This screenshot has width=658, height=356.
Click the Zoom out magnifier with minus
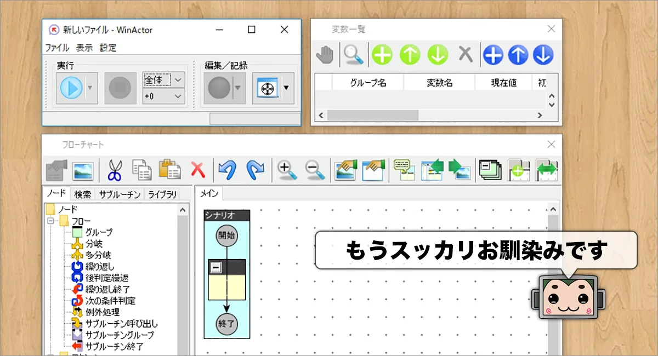click(315, 170)
